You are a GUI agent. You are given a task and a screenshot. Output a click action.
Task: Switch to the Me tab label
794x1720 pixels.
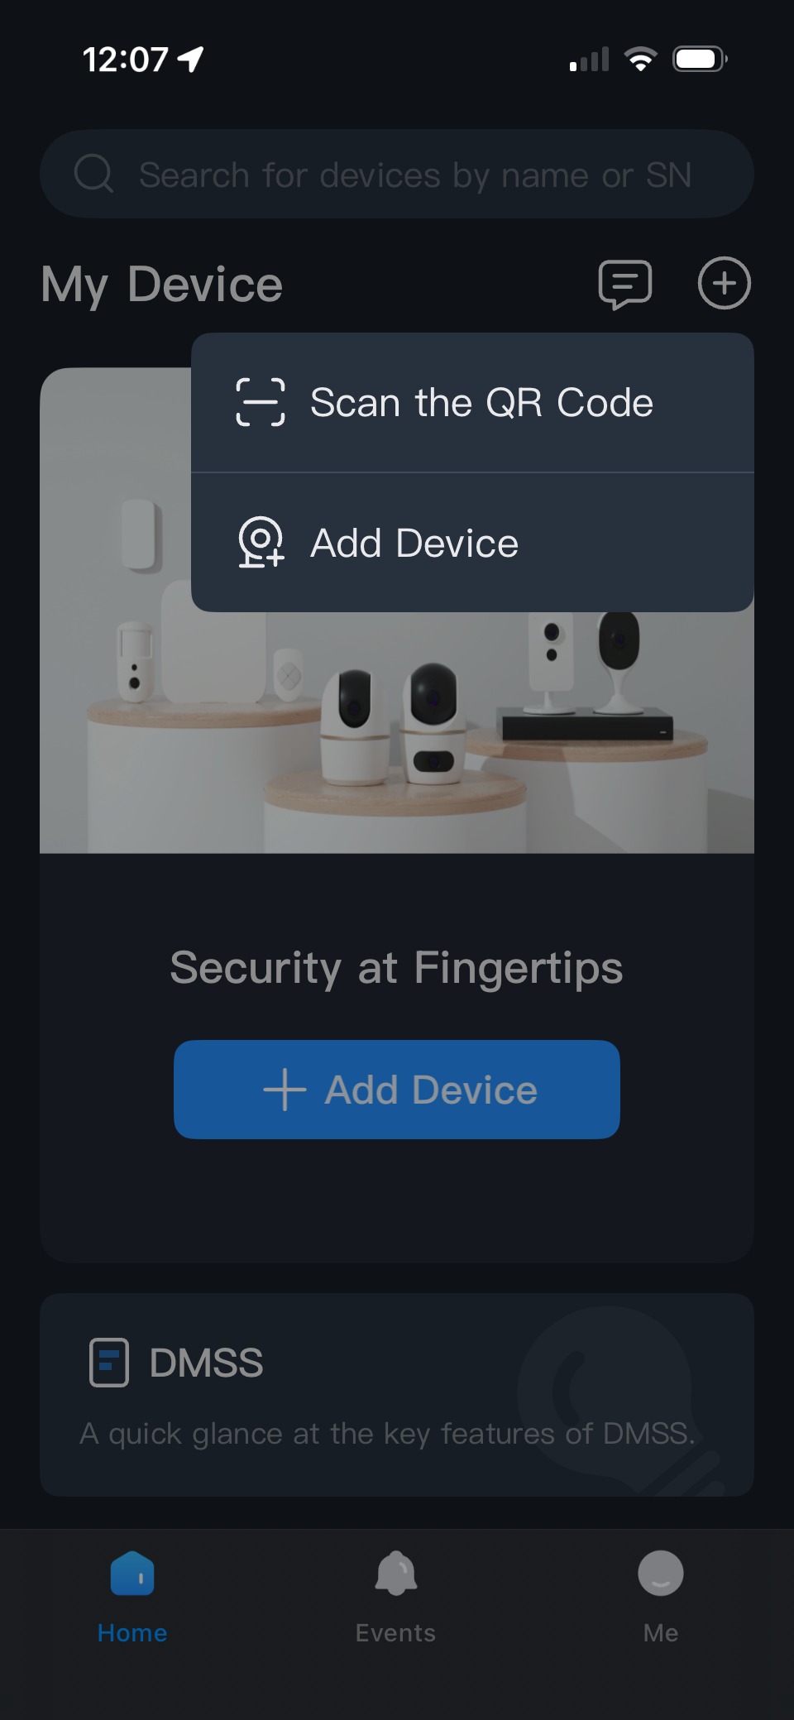coord(661,1633)
